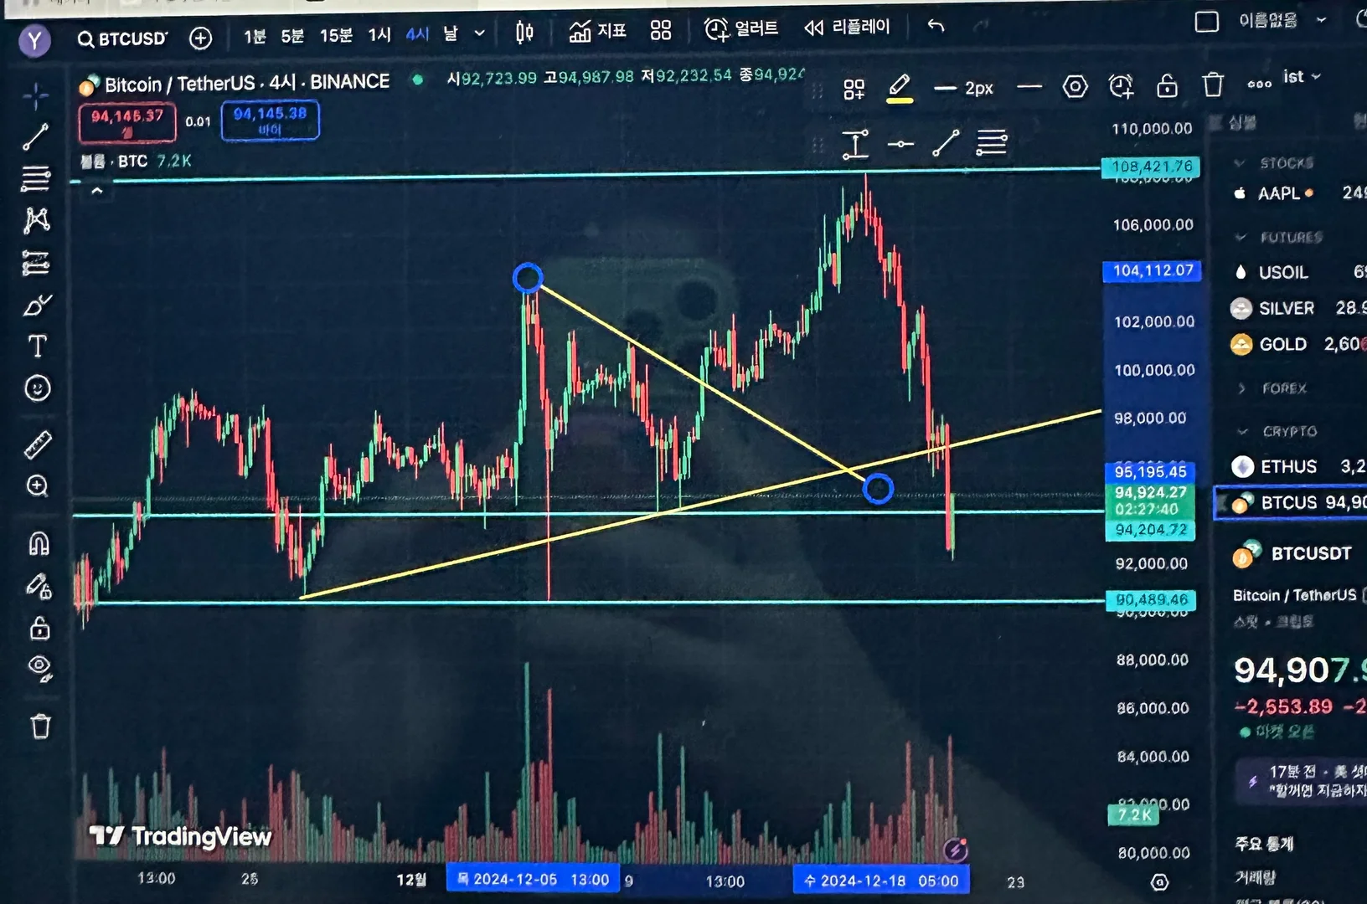Open the timeframe dropdown chevron
Screen dimensions: 1367x904
coord(480,33)
